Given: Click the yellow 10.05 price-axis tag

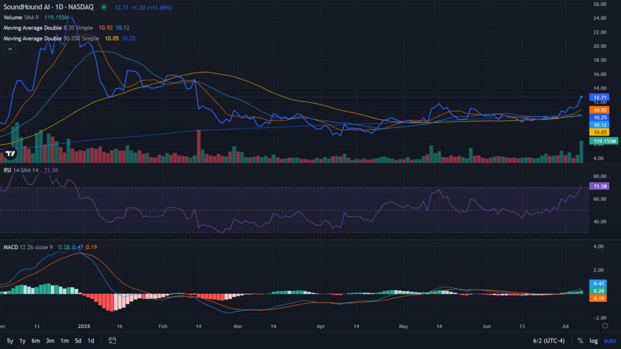Looking at the screenshot, I should pyautogui.click(x=599, y=133).
